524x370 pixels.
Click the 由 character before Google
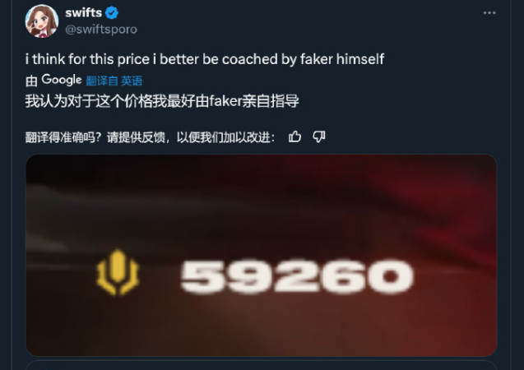[x=32, y=81]
